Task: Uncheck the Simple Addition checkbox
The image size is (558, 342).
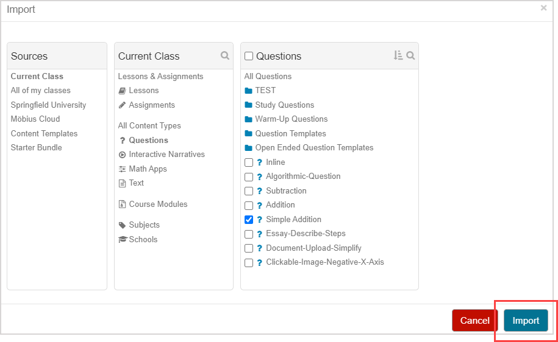Action: (249, 220)
